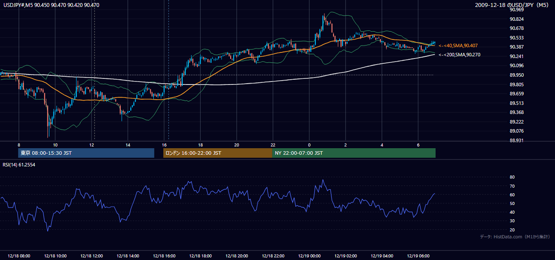This screenshot has height=260, width=555.
Task: Click price axis value 89.076
Action: pos(517,131)
